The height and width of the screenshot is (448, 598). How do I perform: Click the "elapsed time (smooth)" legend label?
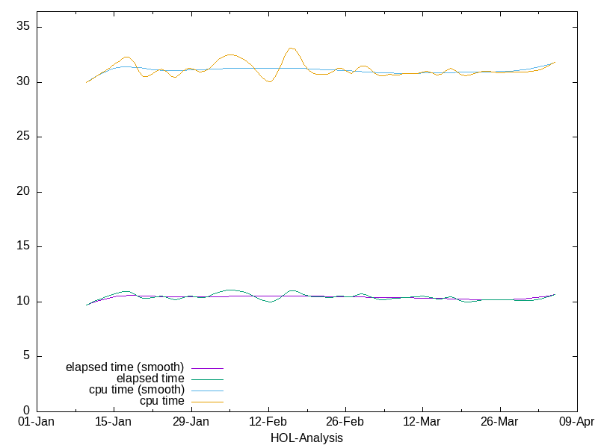point(124,367)
